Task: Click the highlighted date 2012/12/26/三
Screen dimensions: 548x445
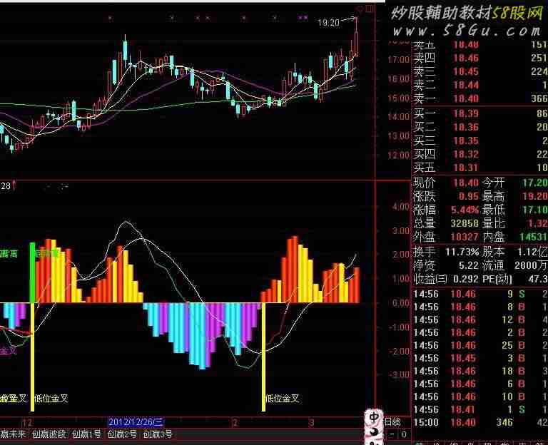Action: pos(136,422)
